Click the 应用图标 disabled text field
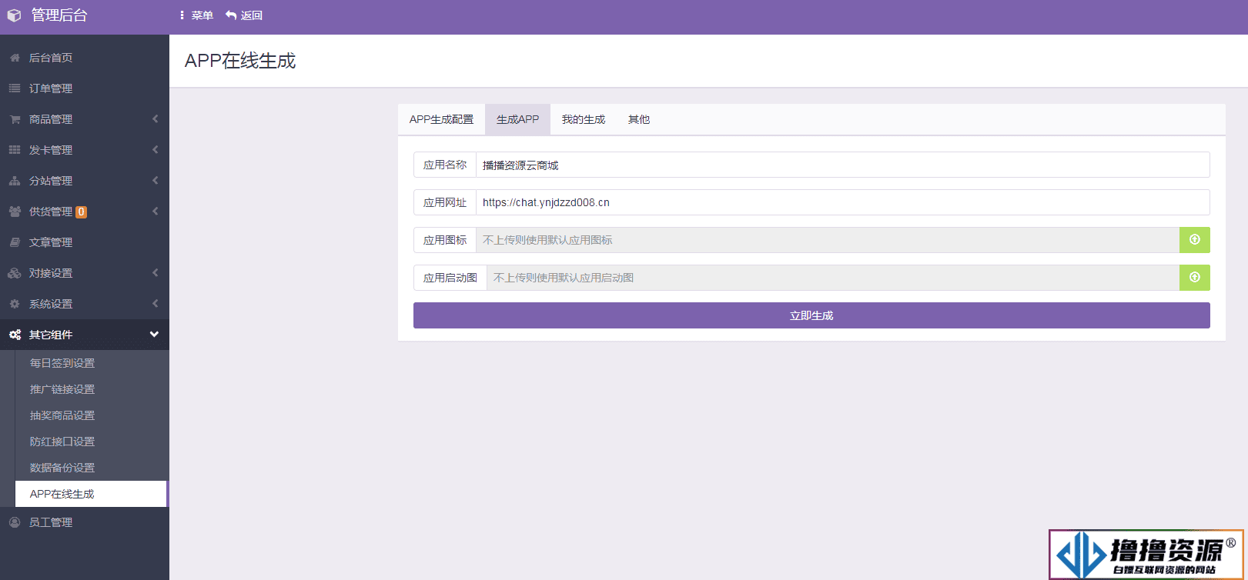The width and height of the screenshot is (1248, 580). [828, 240]
